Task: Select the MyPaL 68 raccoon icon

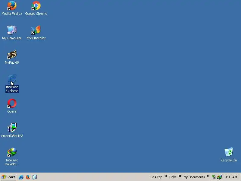Action: click(x=12, y=54)
